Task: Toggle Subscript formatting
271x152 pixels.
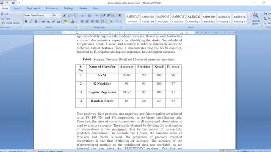Action: click(48, 22)
